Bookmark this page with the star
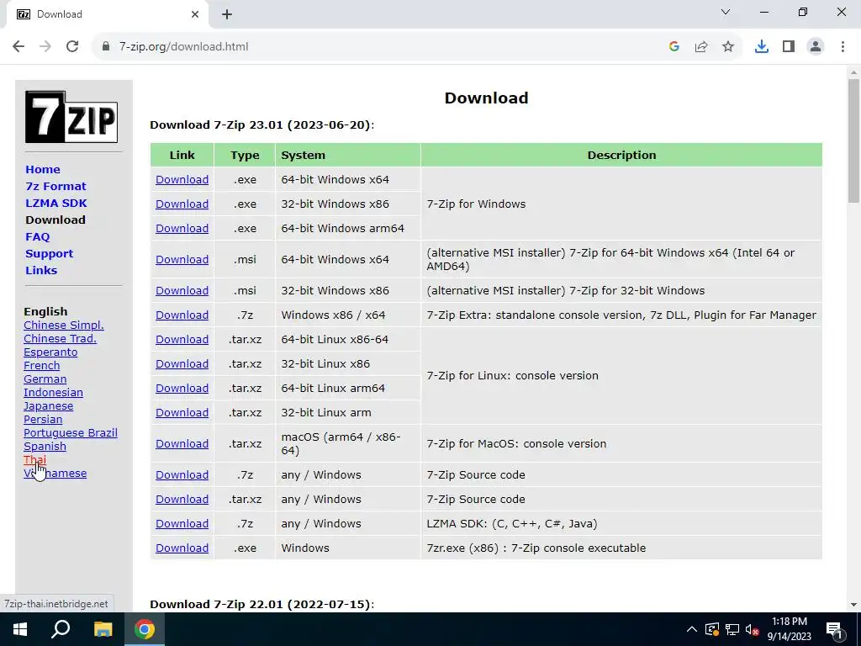 pos(728,47)
